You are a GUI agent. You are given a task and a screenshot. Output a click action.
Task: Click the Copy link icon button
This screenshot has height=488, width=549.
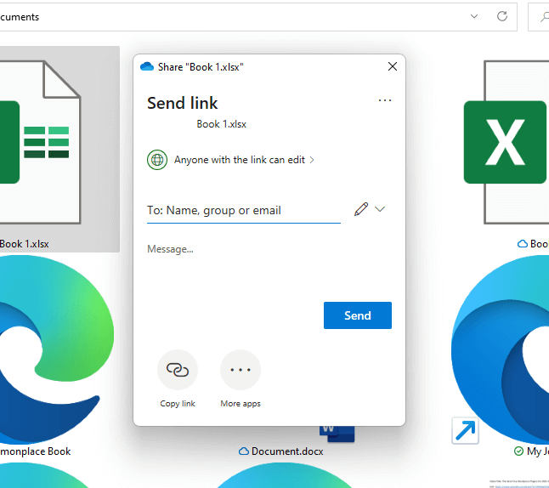[x=178, y=370]
